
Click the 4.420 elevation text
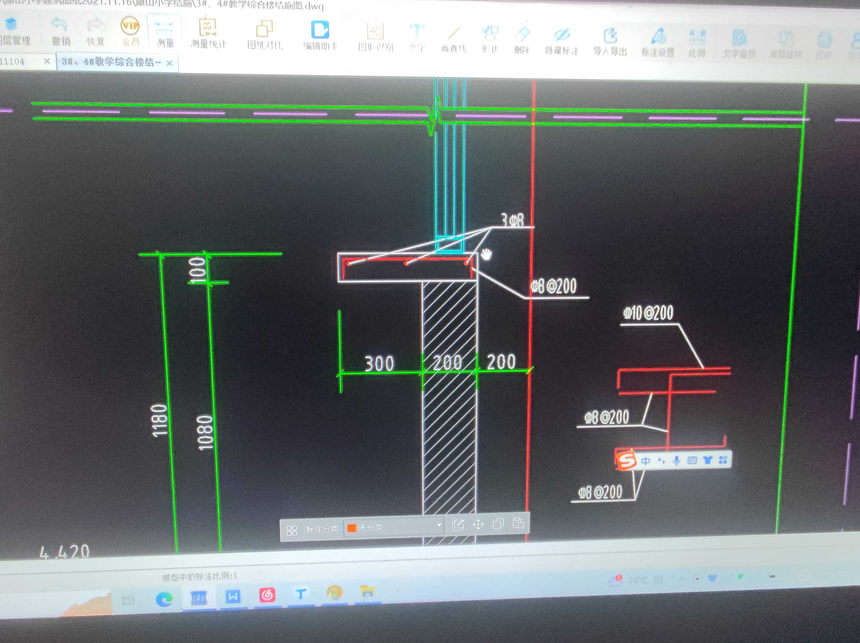(65, 553)
